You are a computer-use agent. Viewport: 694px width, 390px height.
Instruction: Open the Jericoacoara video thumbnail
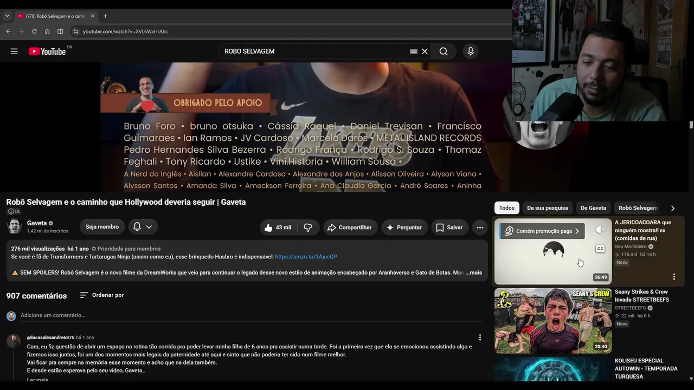[x=553, y=251]
